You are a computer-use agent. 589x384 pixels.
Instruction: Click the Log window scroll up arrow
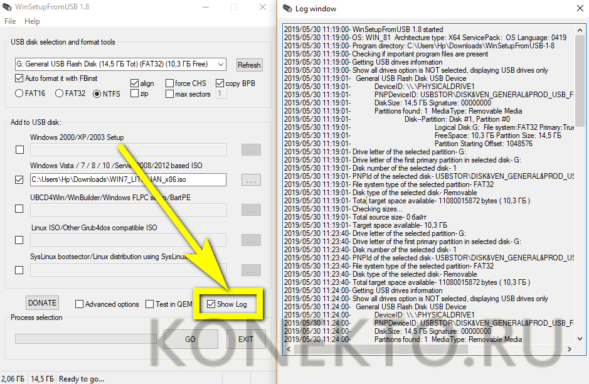click(580, 29)
